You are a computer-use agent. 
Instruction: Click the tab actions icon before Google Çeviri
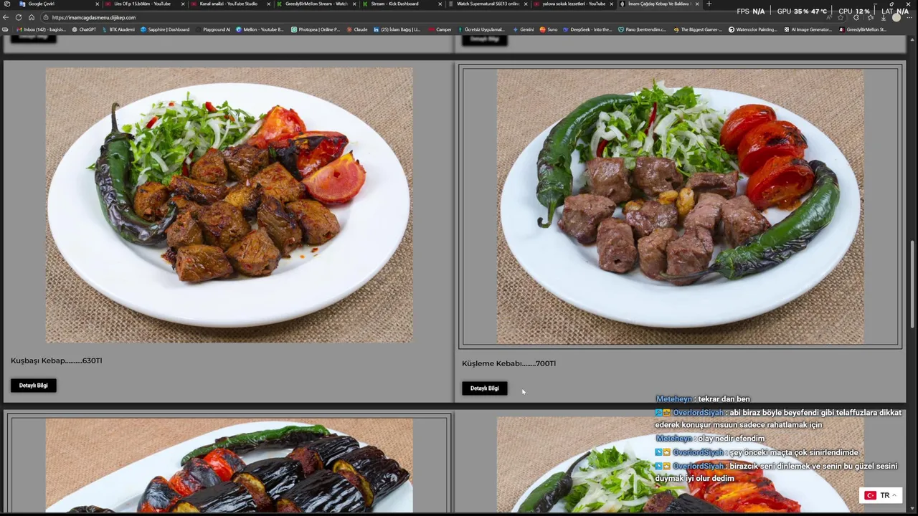click(6, 4)
